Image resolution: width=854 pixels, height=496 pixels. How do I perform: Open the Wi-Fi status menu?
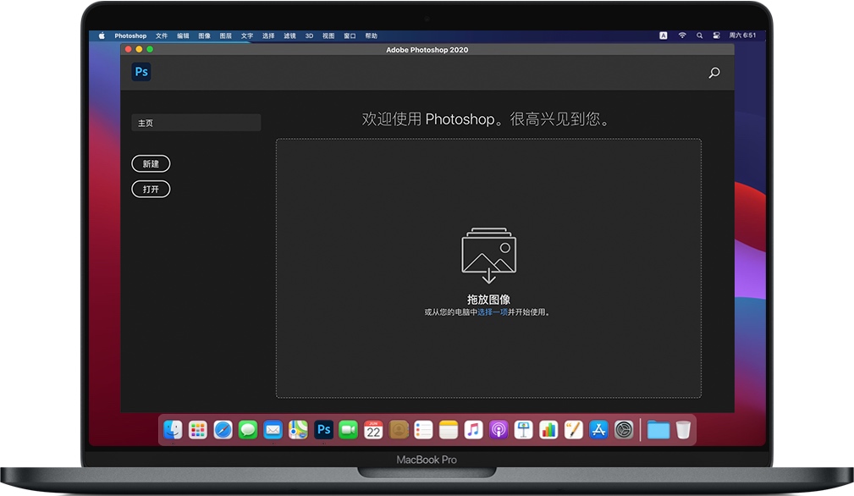pos(682,36)
